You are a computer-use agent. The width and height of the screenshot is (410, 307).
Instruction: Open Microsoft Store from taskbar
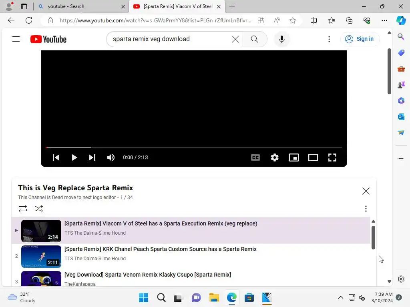pyautogui.click(x=249, y=297)
